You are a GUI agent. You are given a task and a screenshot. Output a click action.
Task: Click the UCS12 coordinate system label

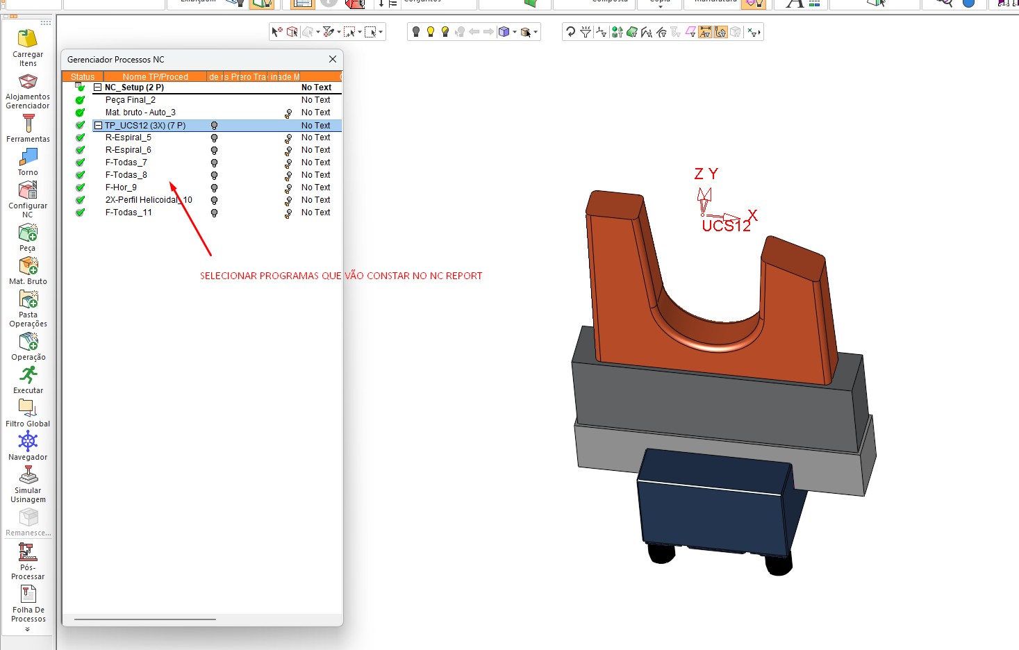[x=726, y=226]
